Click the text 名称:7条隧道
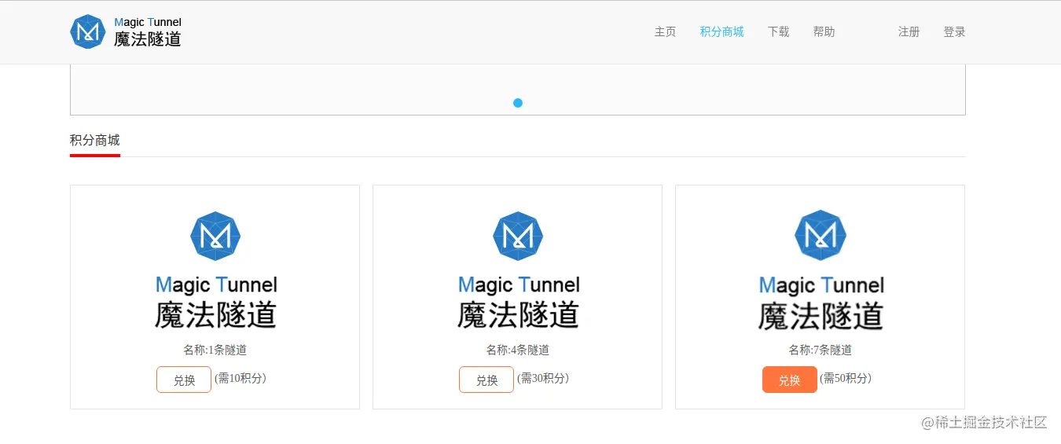The height and width of the screenshot is (444, 1061). [821, 350]
